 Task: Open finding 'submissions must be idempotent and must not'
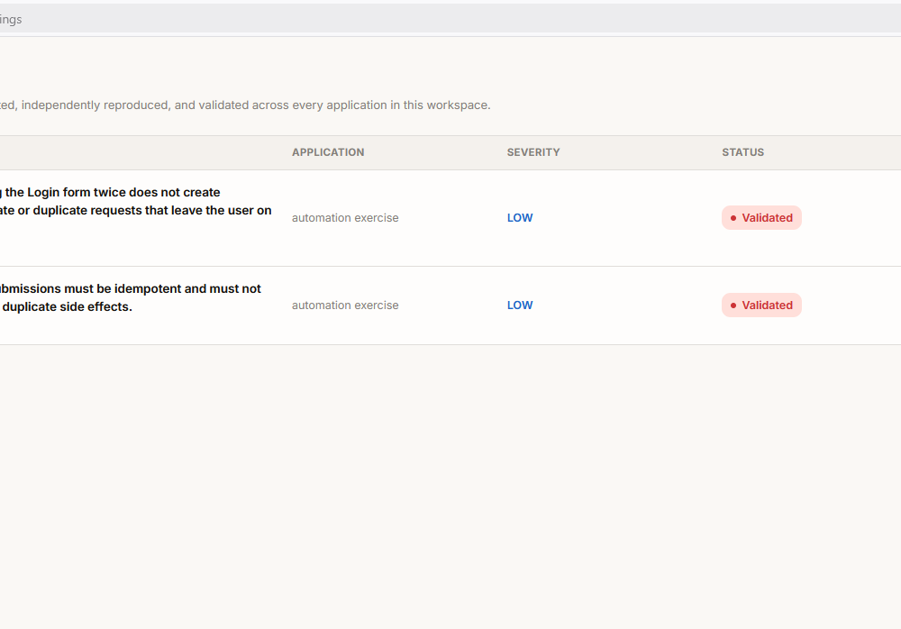coord(131,288)
